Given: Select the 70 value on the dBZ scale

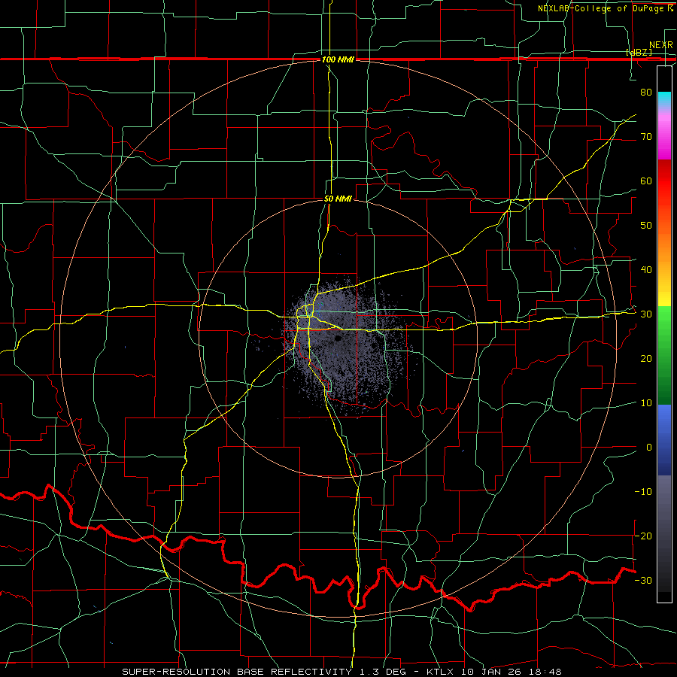Looking at the screenshot, I should tap(646, 136).
